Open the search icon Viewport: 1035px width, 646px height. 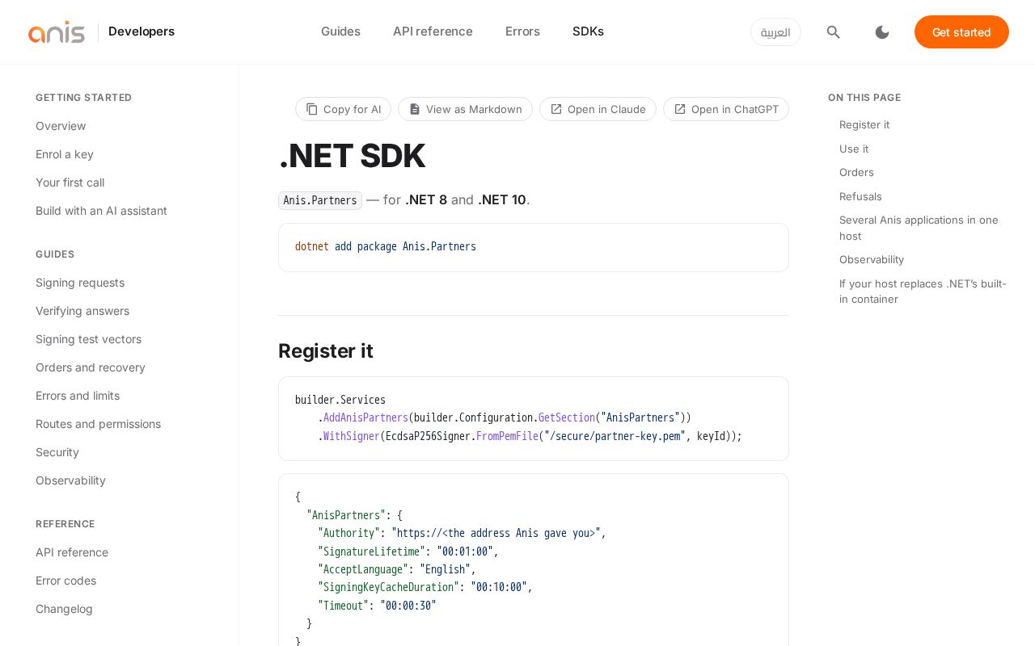tap(834, 32)
